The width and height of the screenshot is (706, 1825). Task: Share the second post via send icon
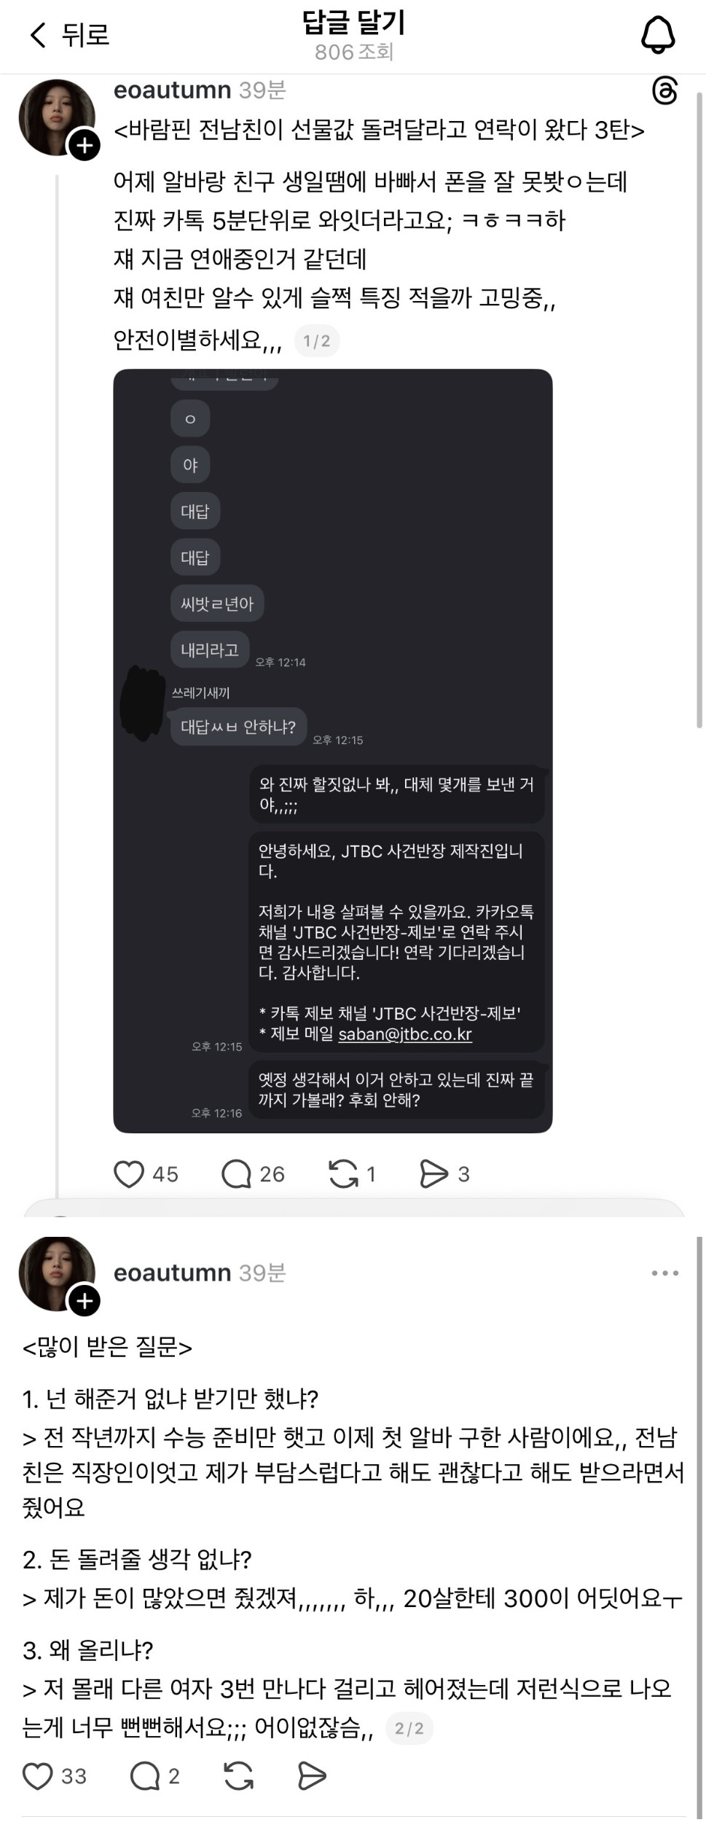[312, 1776]
